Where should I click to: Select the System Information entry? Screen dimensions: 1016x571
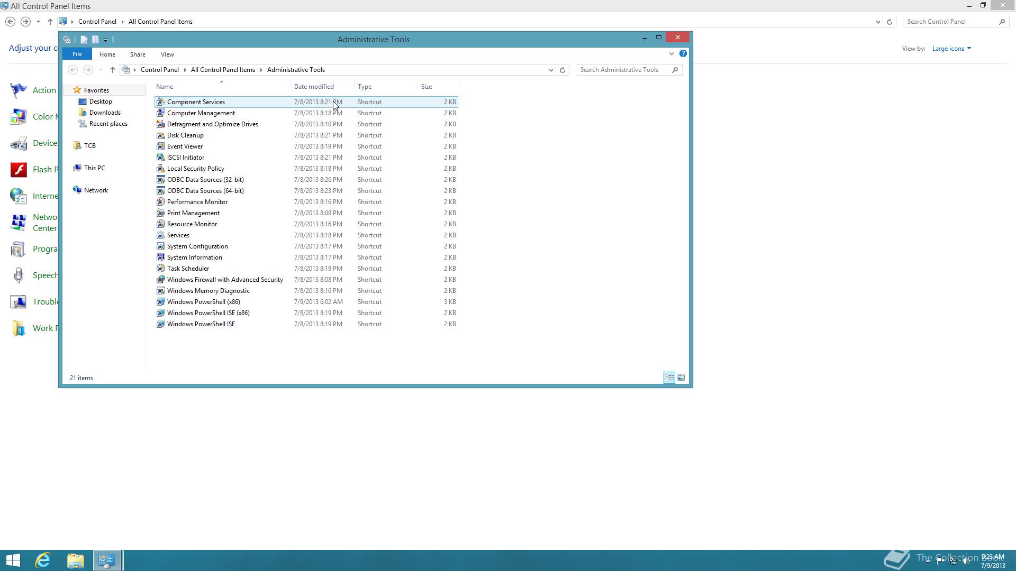click(306, 257)
